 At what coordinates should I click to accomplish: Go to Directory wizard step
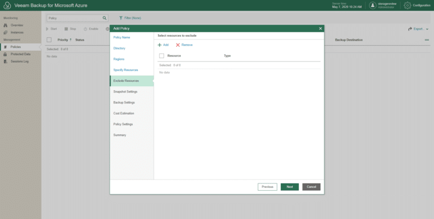[x=119, y=48]
